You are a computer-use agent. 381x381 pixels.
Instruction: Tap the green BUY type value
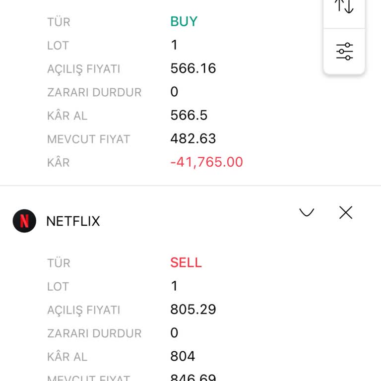click(x=184, y=21)
